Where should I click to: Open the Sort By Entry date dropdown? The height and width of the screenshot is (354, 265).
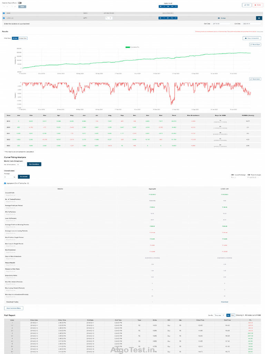tap(219, 315)
